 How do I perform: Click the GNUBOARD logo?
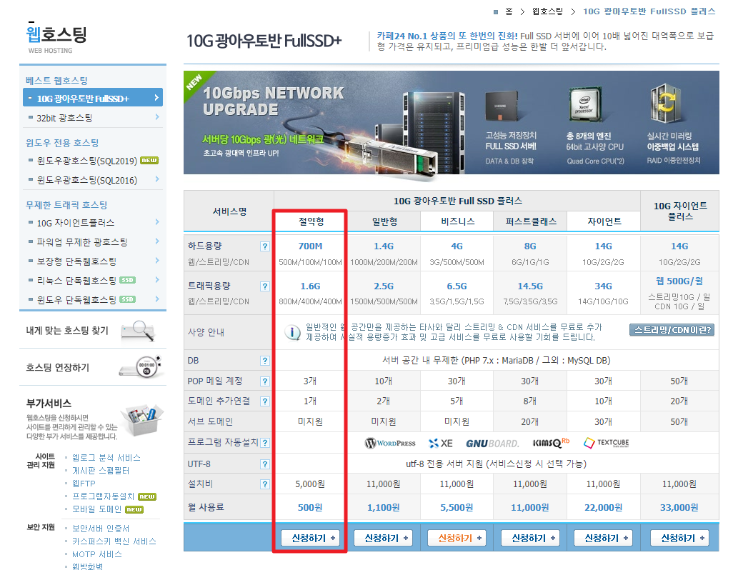[492, 444]
